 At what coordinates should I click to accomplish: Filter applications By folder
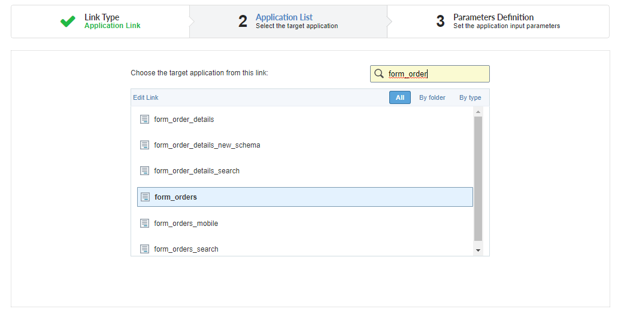432,97
